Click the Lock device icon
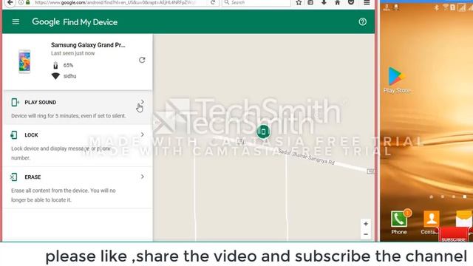 click(14, 134)
